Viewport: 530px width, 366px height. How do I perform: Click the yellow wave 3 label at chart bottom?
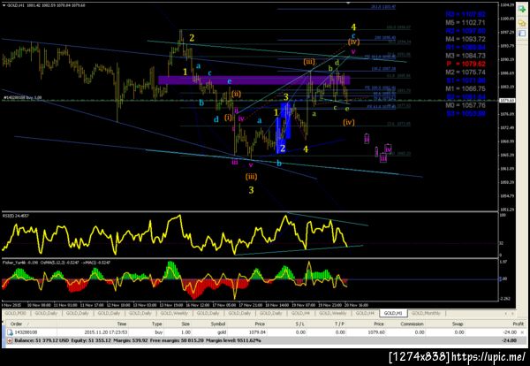(251, 190)
